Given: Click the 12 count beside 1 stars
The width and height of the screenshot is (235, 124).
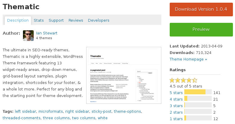Looking at the screenshot, I should (x=216, y=119).
